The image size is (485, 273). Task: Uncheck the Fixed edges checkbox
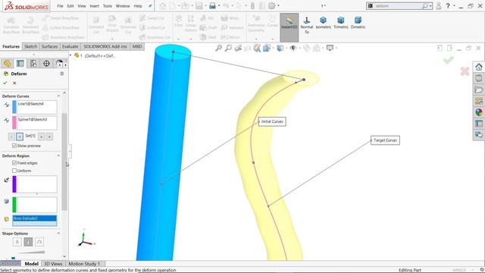[x=14, y=163]
